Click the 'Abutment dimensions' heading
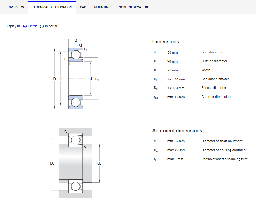 [x=177, y=131]
